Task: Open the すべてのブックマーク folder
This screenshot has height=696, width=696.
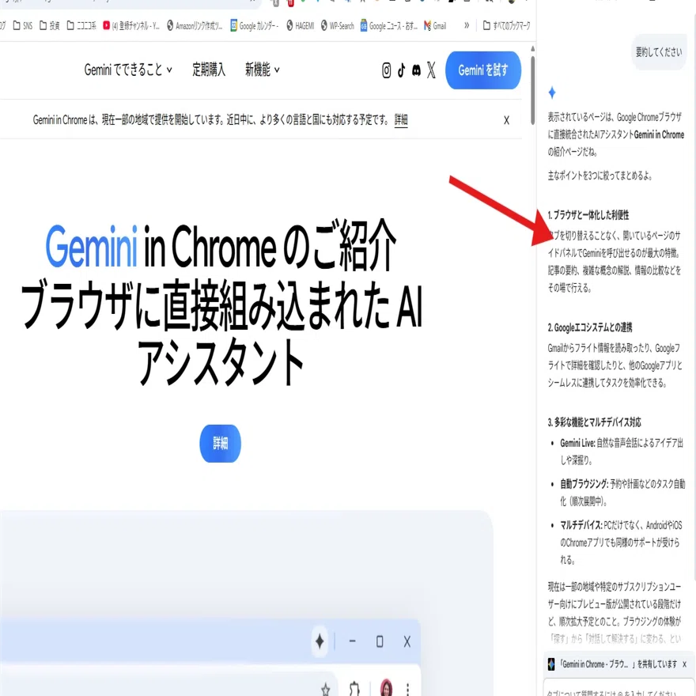Action: pyautogui.click(x=506, y=26)
